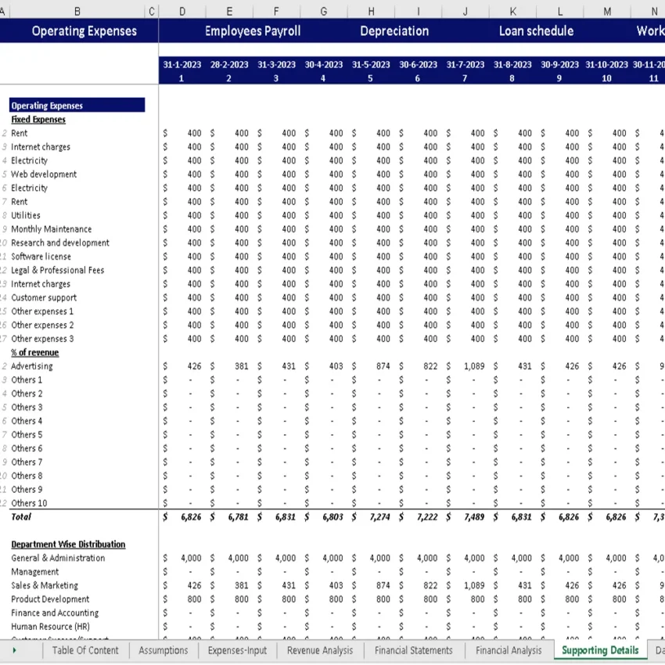Select column D header
Screen dimensions: 665x665
click(x=182, y=11)
